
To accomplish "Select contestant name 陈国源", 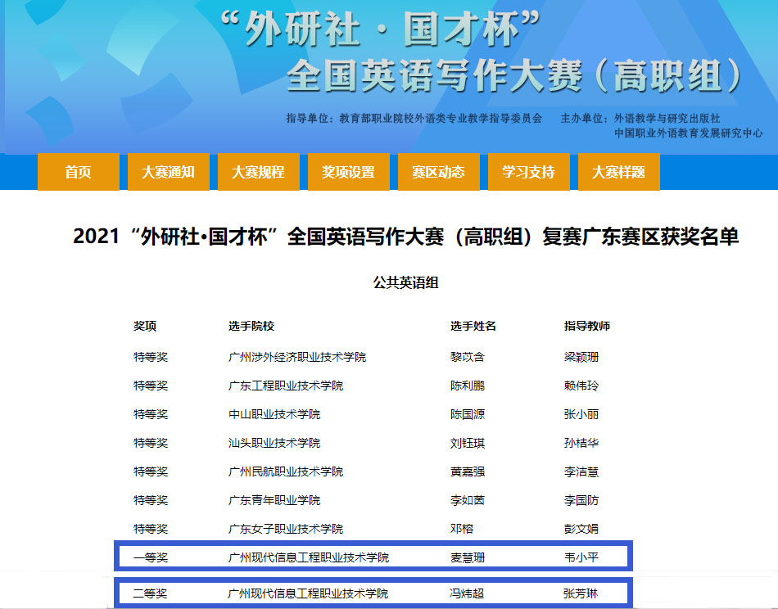I will point(468,415).
